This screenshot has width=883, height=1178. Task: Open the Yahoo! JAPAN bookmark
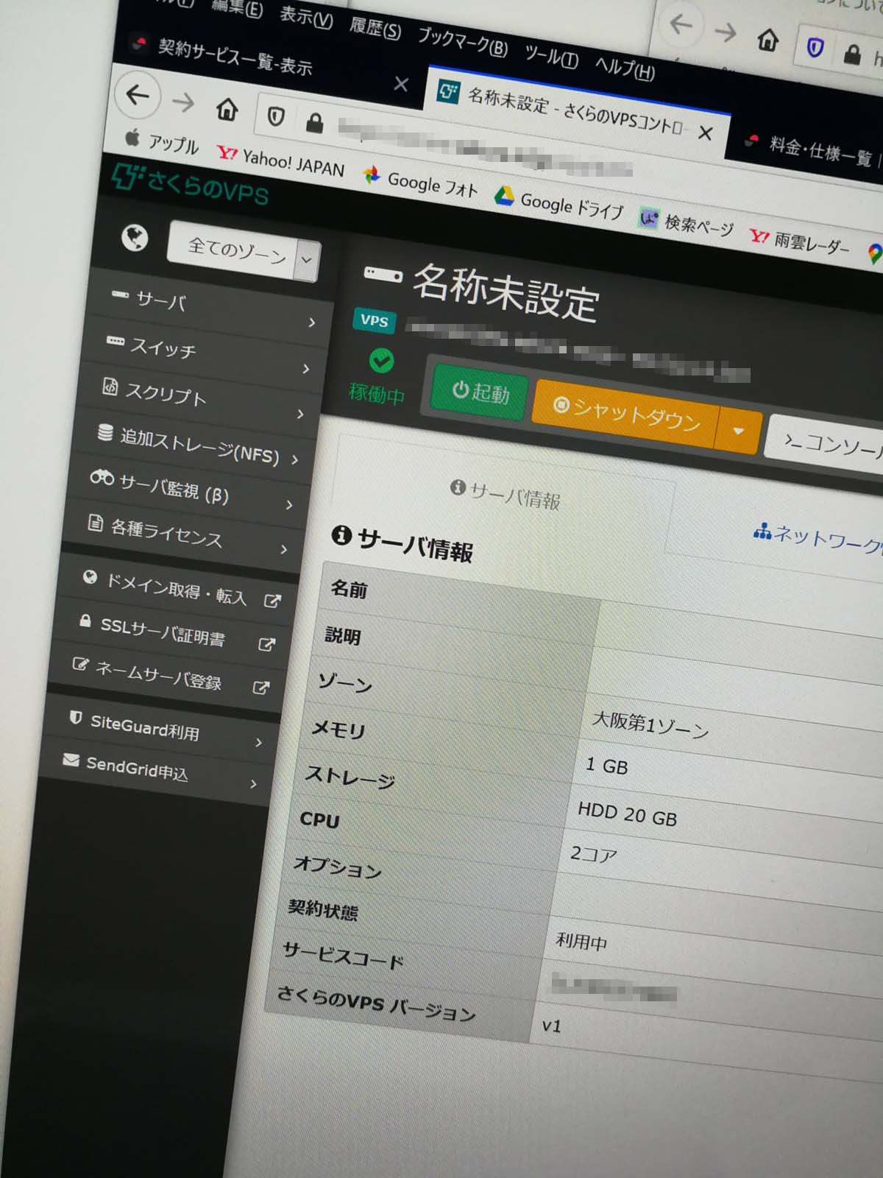point(280,160)
